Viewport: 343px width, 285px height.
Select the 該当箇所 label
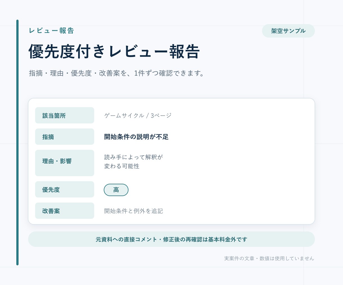65,115
